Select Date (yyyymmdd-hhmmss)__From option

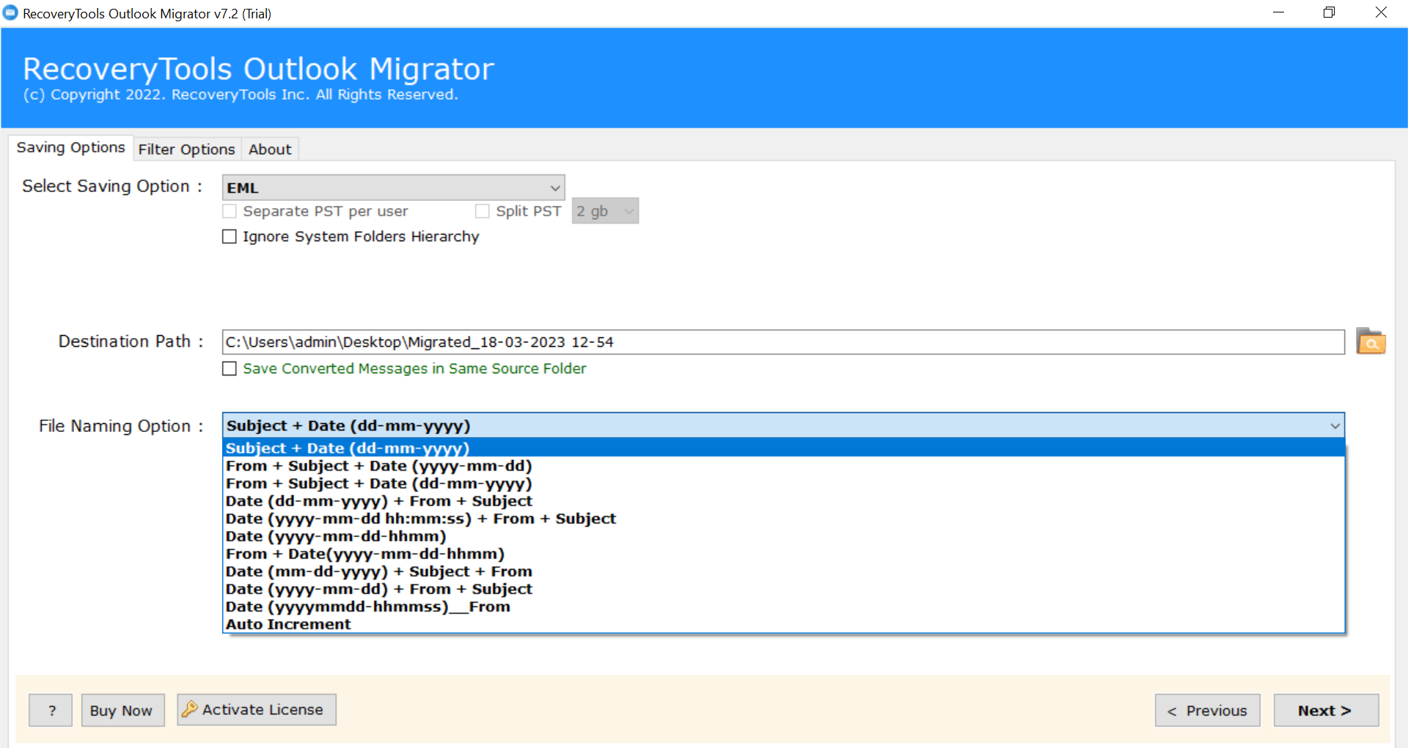click(x=783, y=606)
